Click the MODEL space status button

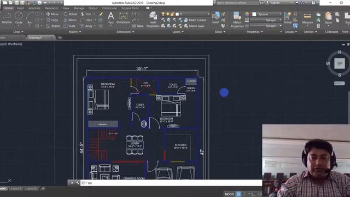(x=230, y=194)
